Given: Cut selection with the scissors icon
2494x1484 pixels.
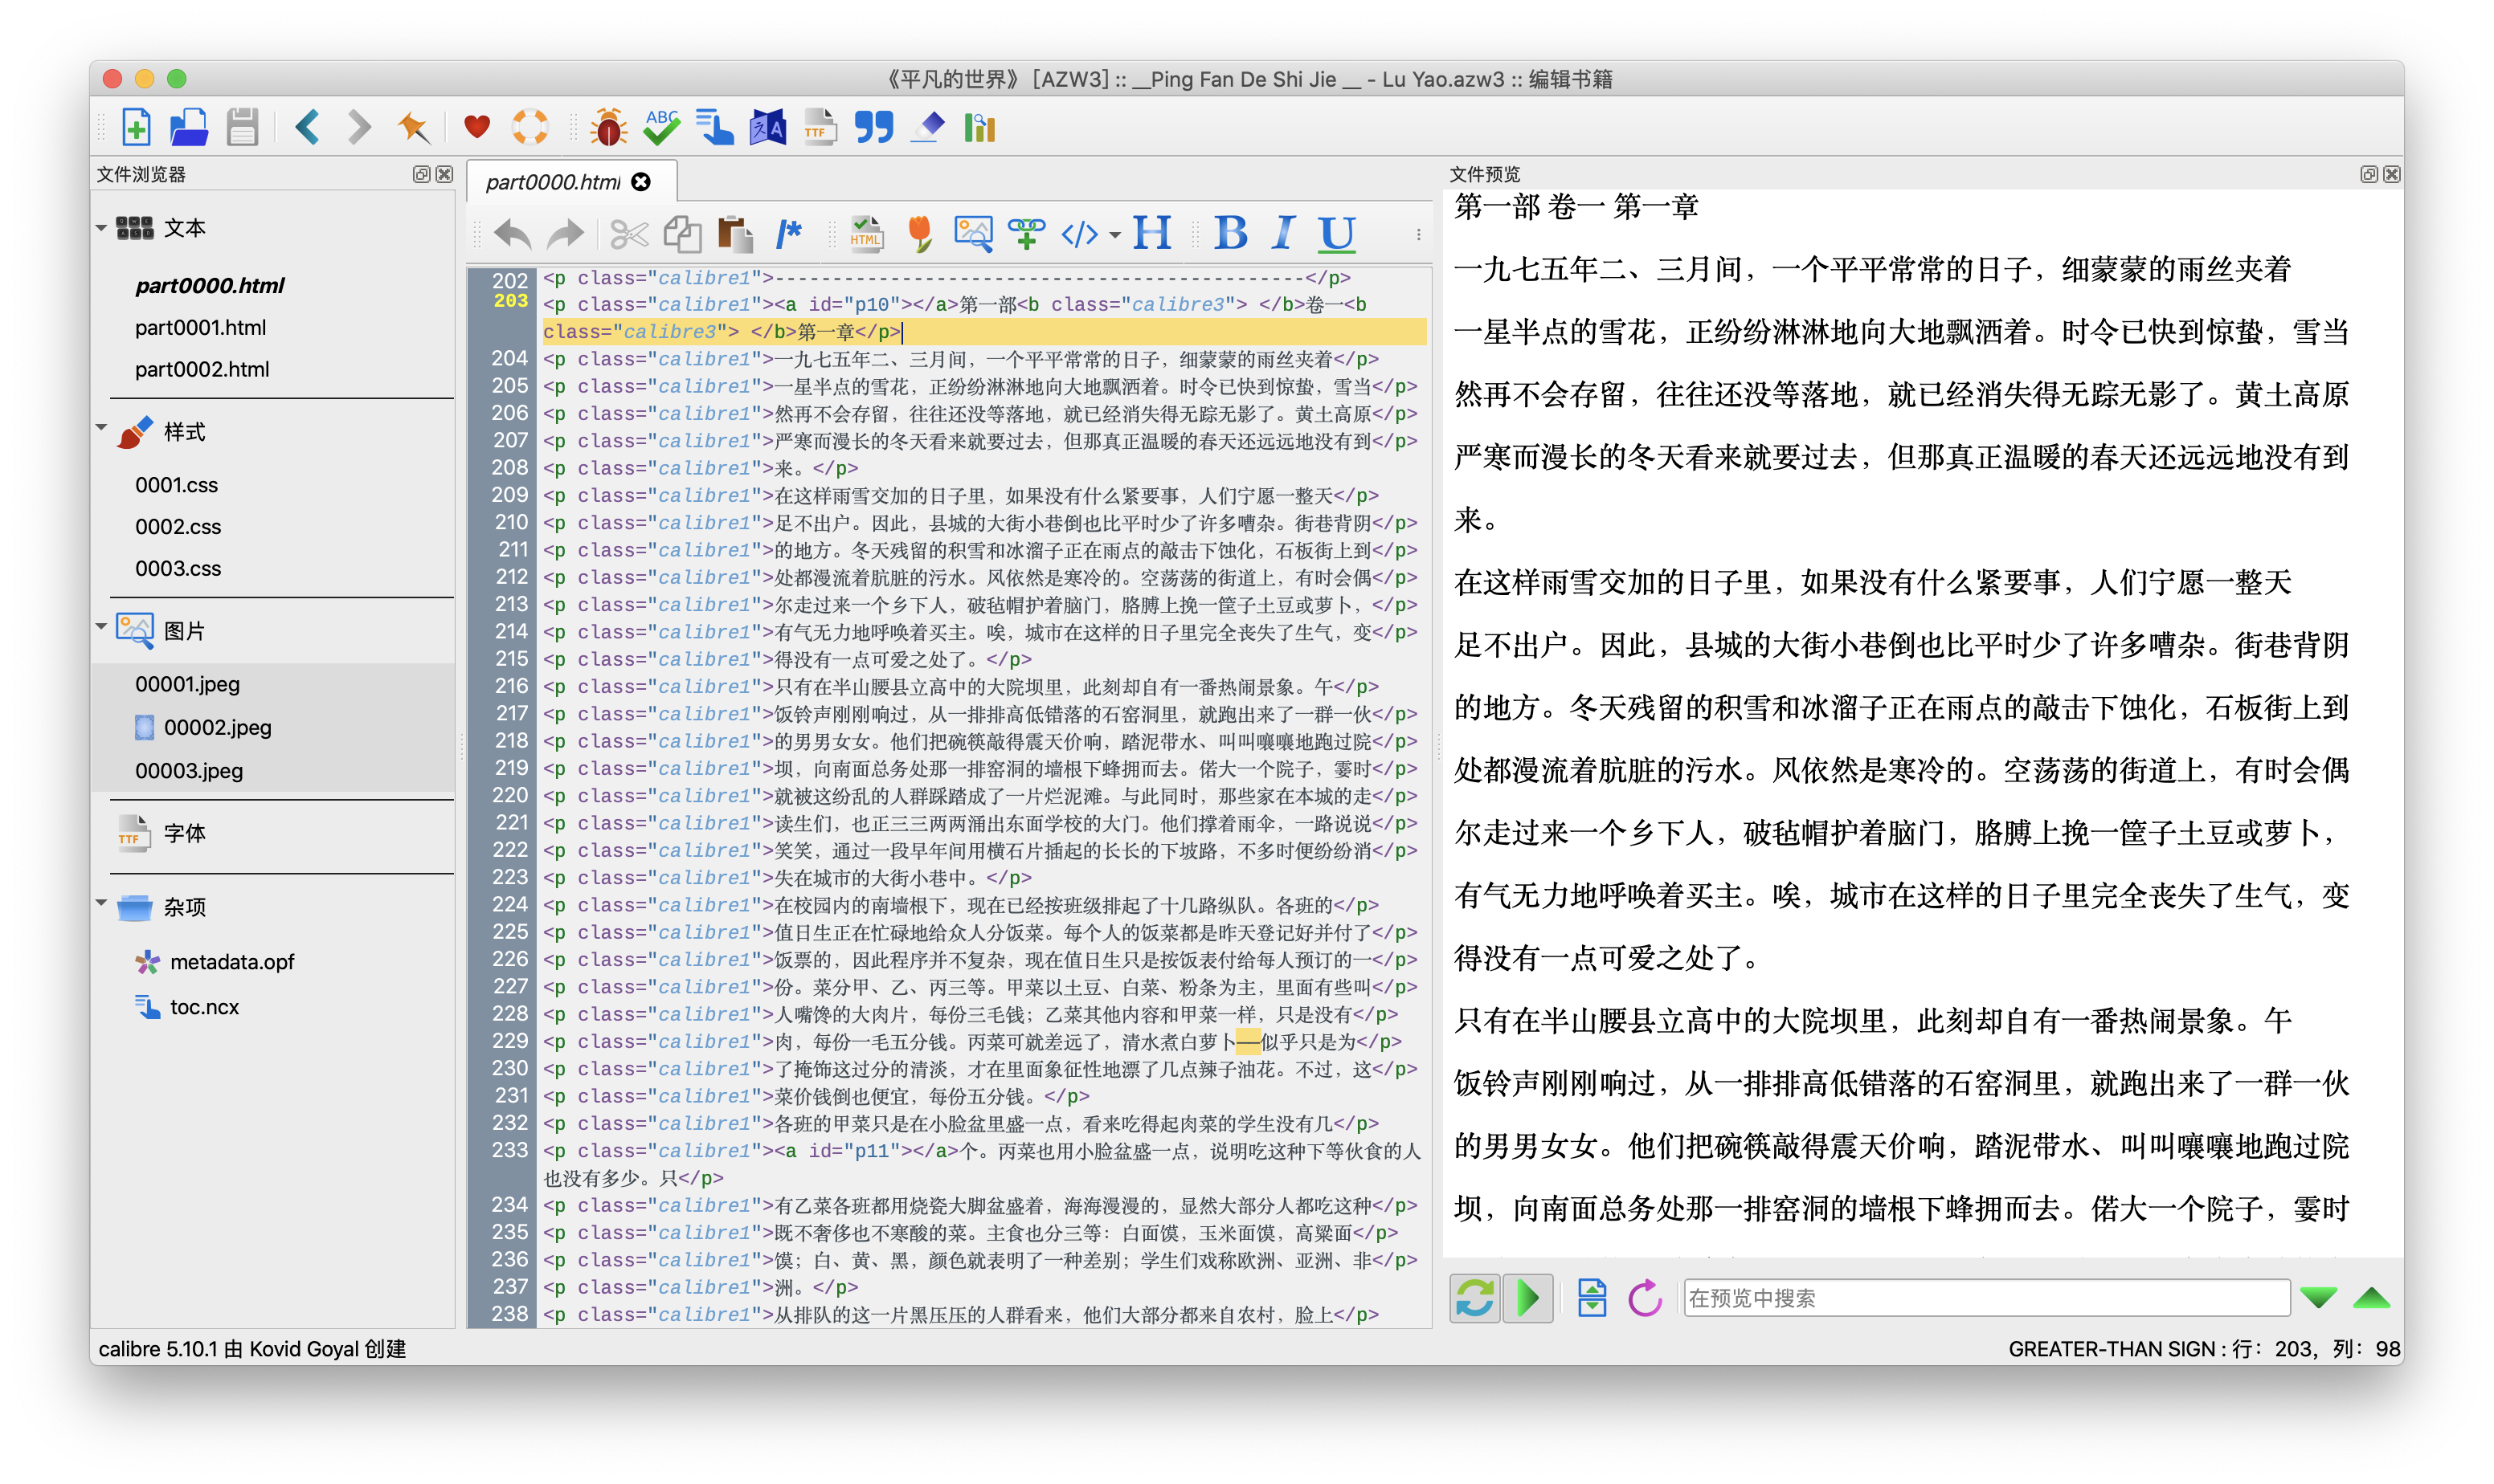Looking at the screenshot, I should [x=629, y=235].
